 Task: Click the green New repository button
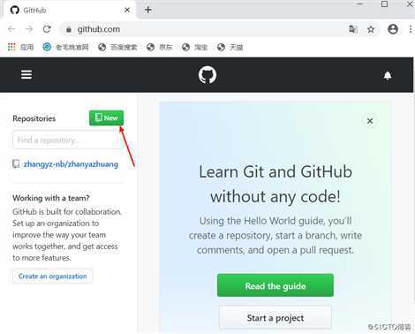[106, 118]
